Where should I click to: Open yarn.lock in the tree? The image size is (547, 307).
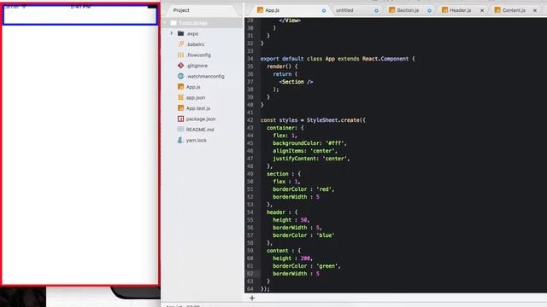click(196, 140)
